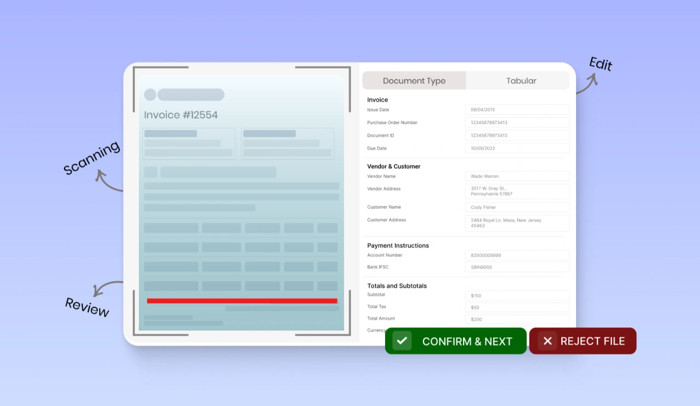700x406 pixels.
Task: Edit the Vendor Address field
Action: (x=516, y=191)
